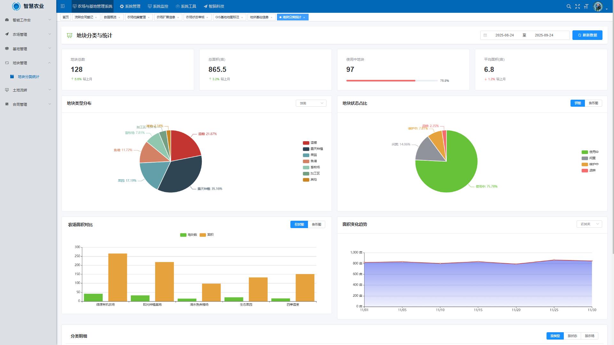Switch 地块状态占比 to 条形图 view
Screen dimensions: 614x345
pos(593,103)
